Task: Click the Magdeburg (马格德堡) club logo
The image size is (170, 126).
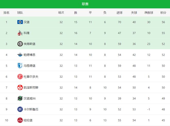Action: tap(20, 66)
